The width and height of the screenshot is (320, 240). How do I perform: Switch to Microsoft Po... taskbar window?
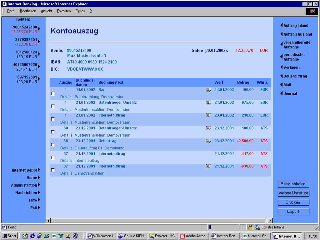pyautogui.click(x=256, y=236)
